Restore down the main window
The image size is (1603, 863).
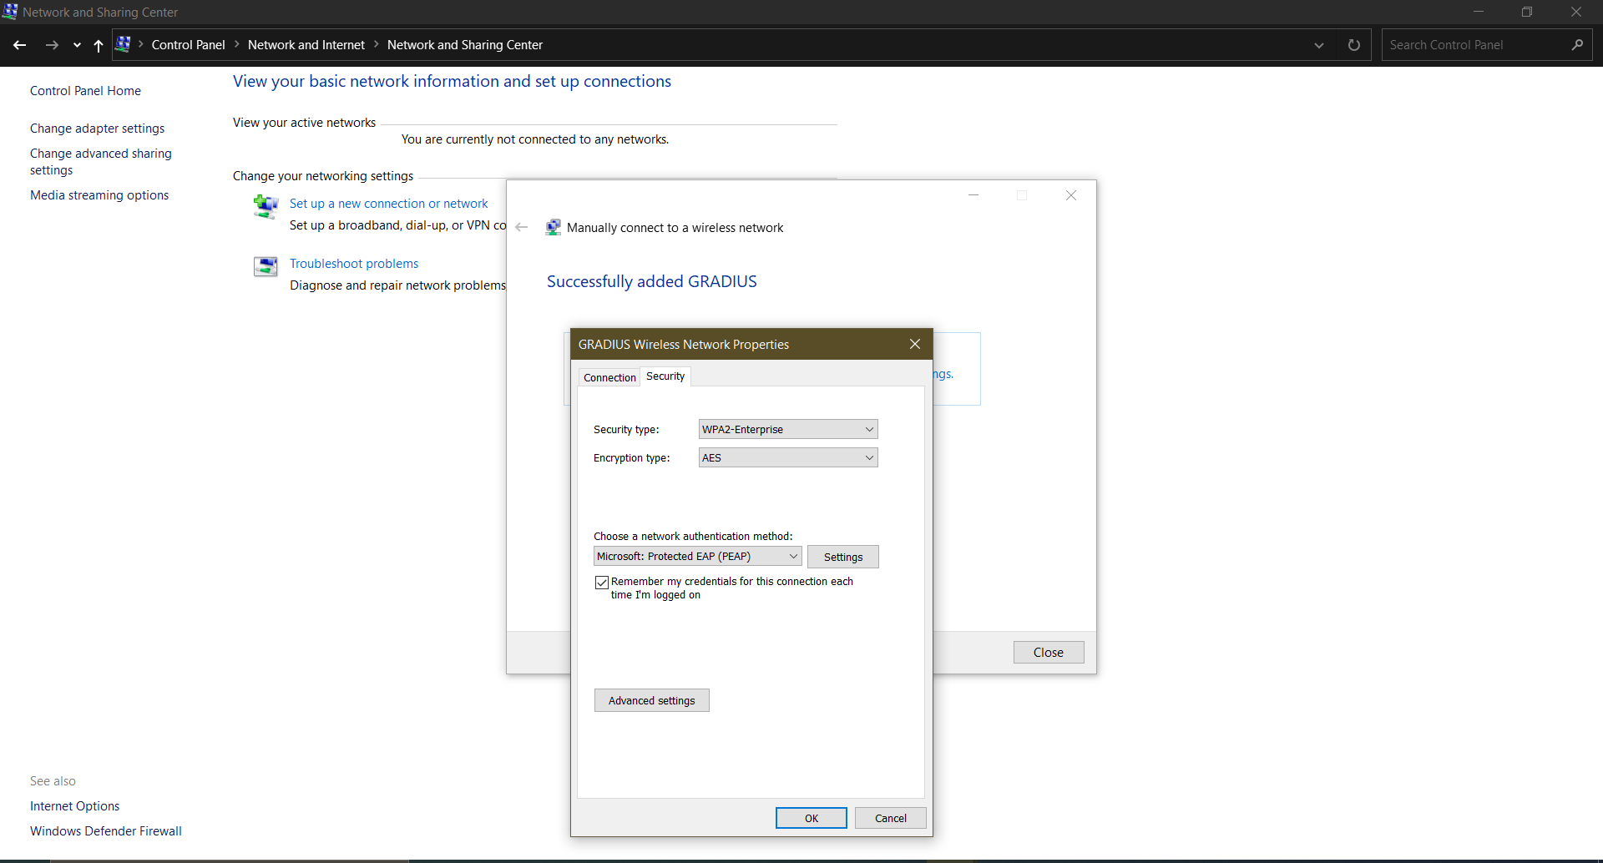[x=1527, y=12]
